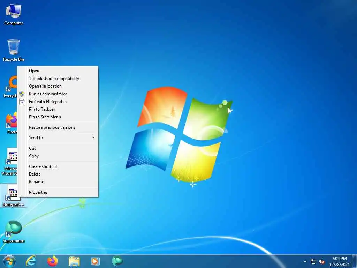
Task: Click the muted volume tray icon
Action: tap(322, 262)
